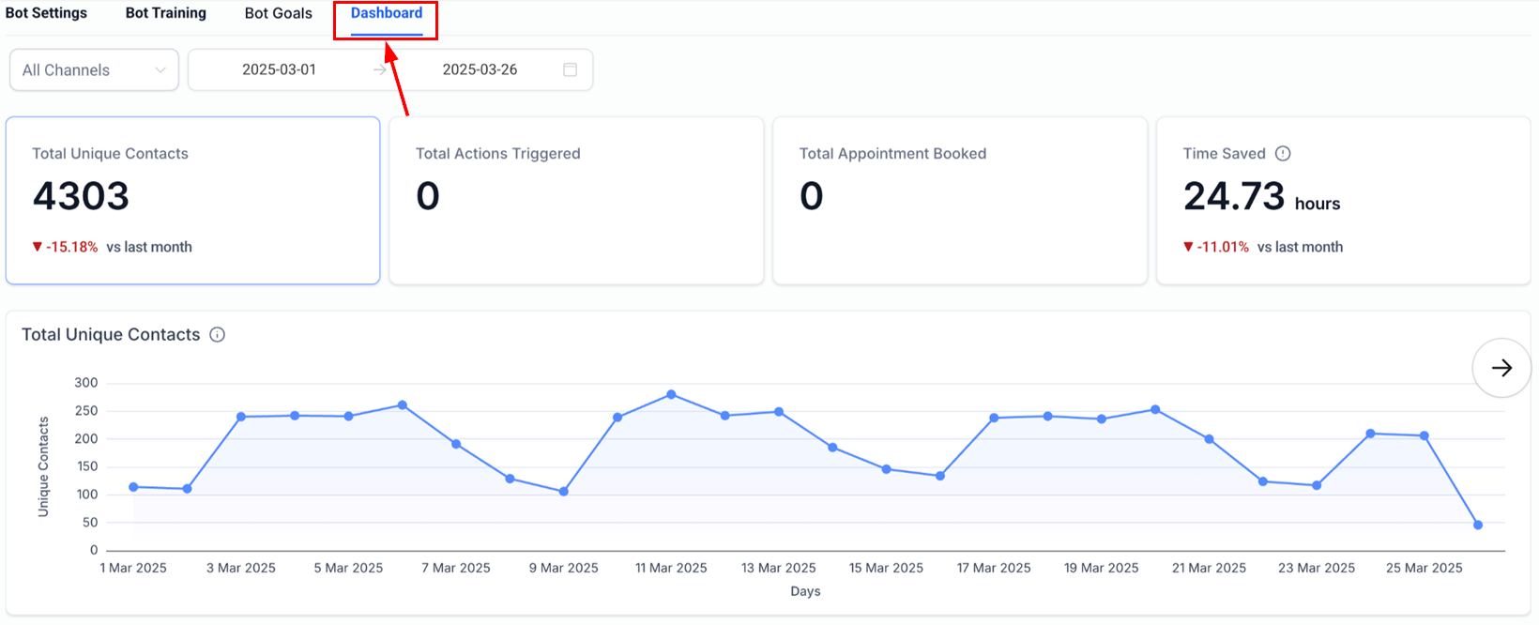Select the Total Unique Contacts card
The height and width of the screenshot is (625, 1539).
click(192, 200)
